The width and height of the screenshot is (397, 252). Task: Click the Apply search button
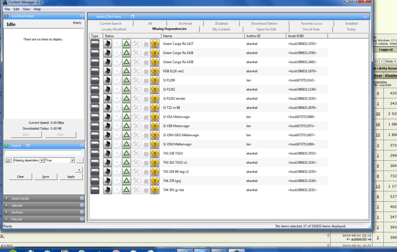point(71,177)
